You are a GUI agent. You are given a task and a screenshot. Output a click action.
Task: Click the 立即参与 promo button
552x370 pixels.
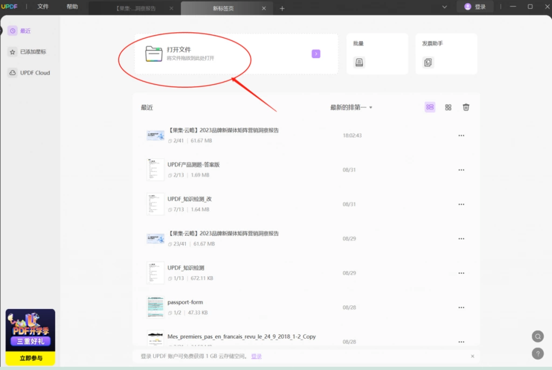click(30, 358)
